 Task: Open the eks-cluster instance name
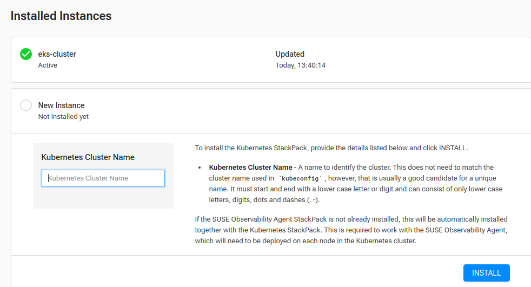[x=57, y=54]
